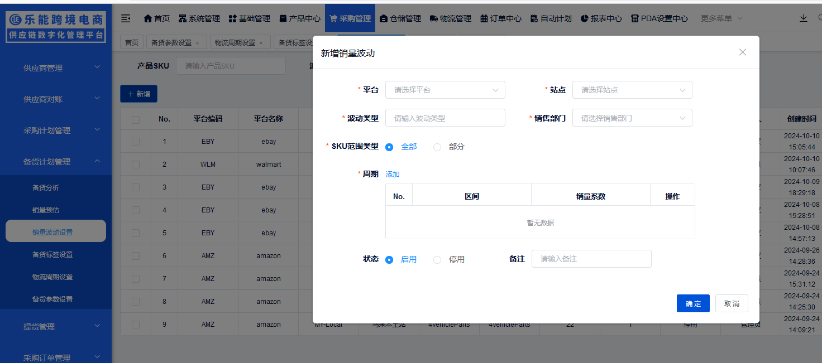Open the 仓储管理 warehouse icon
The image size is (822, 363).
point(383,18)
